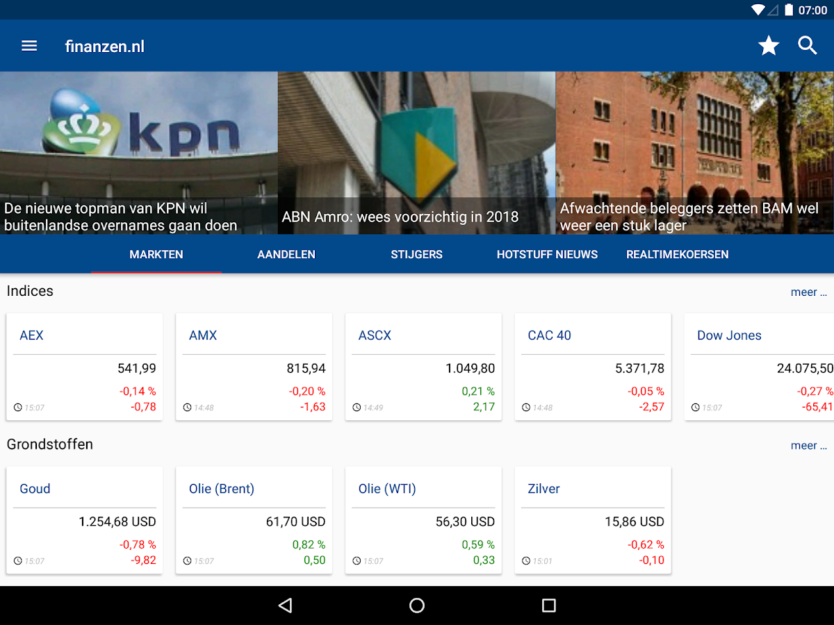The image size is (834, 625).
Task: Tap the ASCX percentage 0,21 %
Action: (478, 392)
